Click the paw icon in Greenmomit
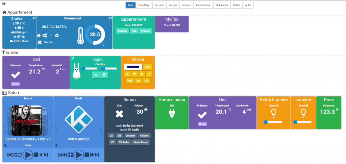The width and height of the screenshot is (346, 164). click(57, 36)
